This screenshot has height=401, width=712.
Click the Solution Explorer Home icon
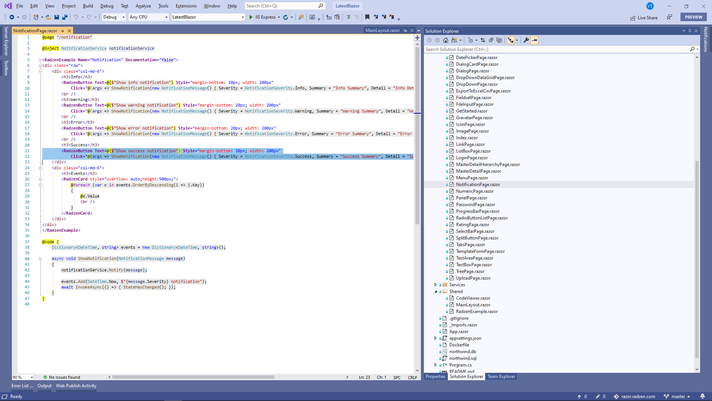(446, 40)
